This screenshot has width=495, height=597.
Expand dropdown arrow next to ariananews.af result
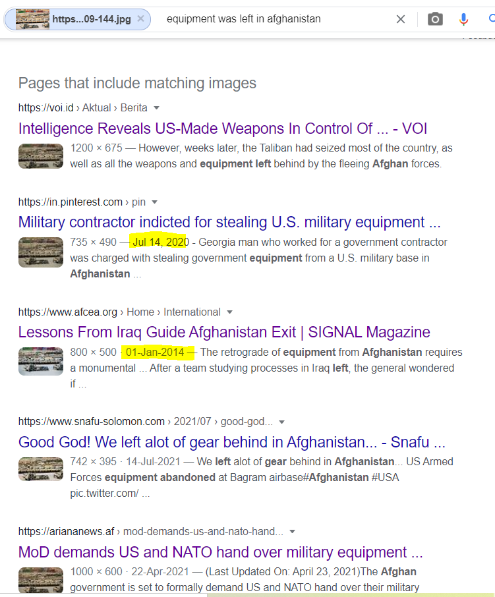[292, 532]
